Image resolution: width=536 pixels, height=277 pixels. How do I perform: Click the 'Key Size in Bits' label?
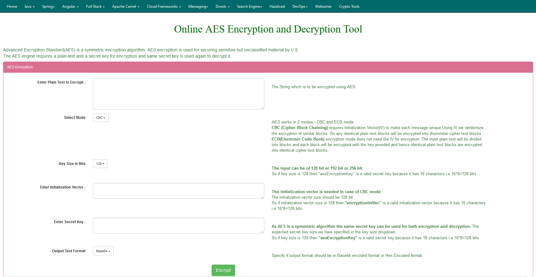point(72,164)
